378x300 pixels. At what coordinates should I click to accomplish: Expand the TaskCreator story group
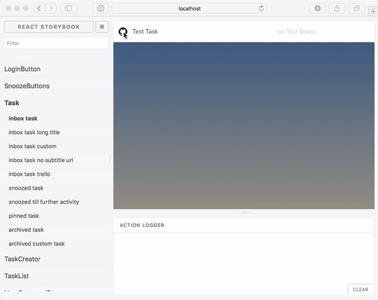click(x=23, y=259)
